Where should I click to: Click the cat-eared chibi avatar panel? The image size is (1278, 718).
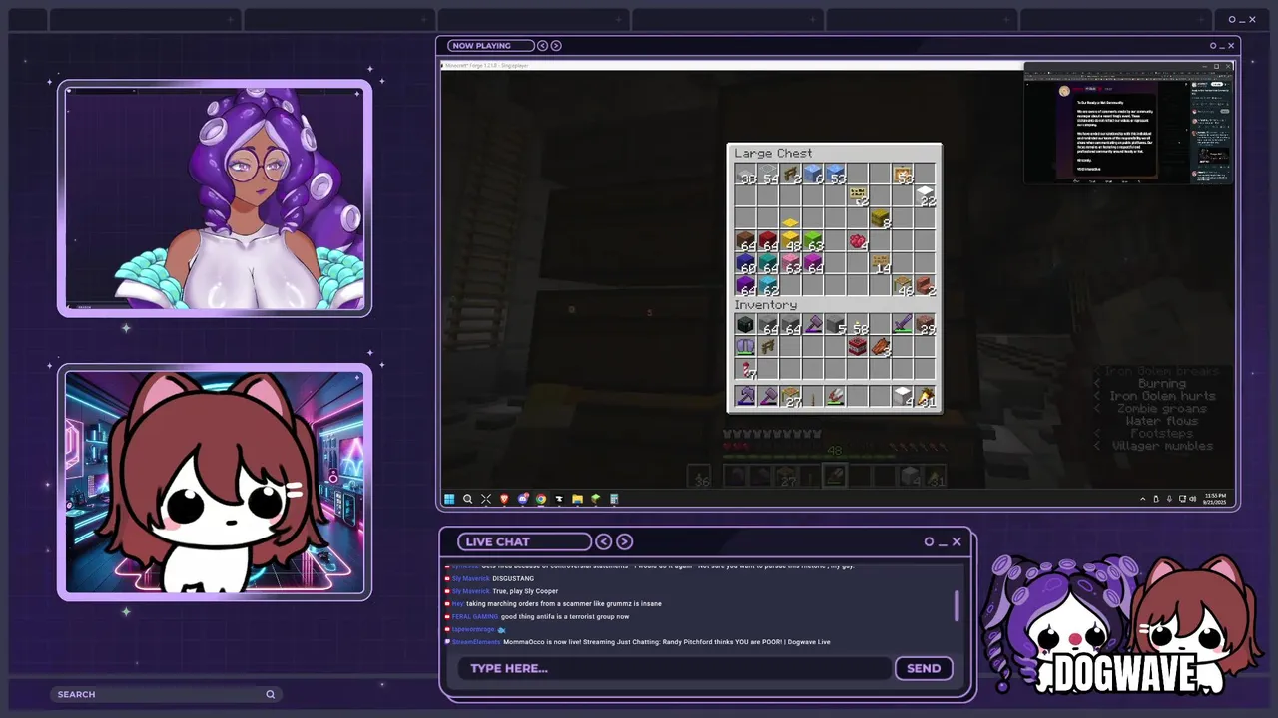[215, 482]
